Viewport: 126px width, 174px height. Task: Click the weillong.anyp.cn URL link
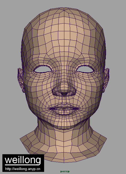23,169
